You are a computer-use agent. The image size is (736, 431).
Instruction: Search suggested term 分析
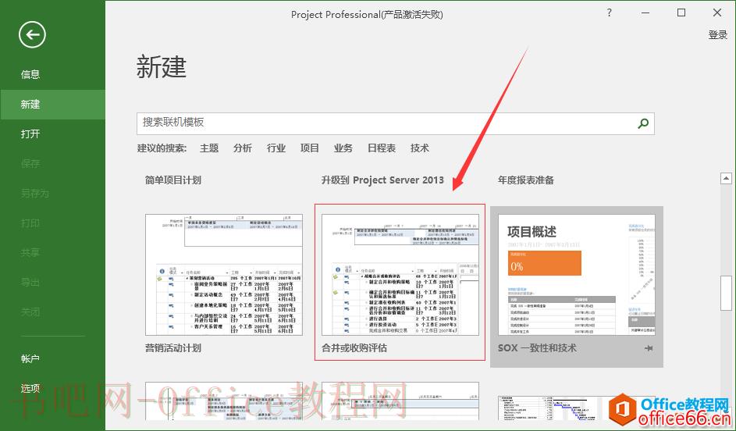pyautogui.click(x=242, y=148)
